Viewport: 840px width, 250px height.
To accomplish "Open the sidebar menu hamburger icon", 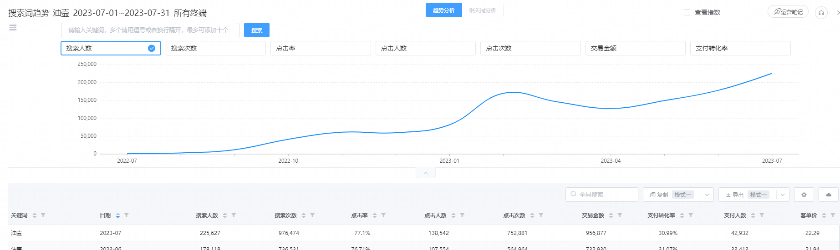I will (x=13, y=28).
